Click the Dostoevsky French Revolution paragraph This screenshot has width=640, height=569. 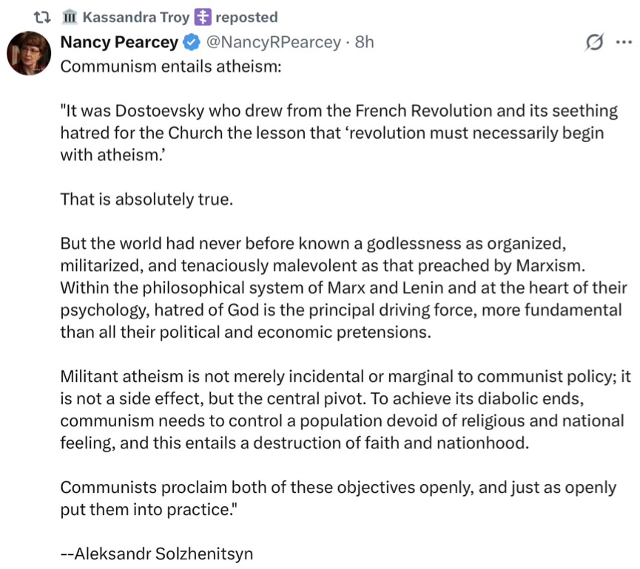[x=338, y=133]
